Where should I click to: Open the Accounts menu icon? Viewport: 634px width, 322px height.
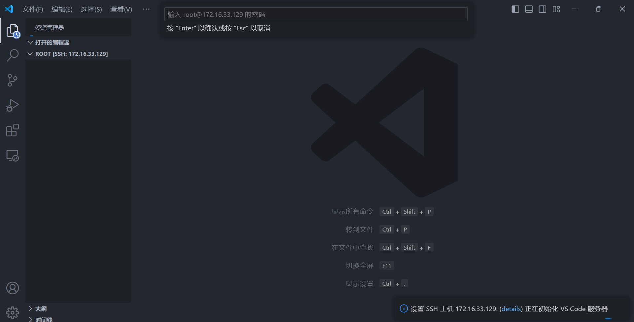(x=13, y=288)
